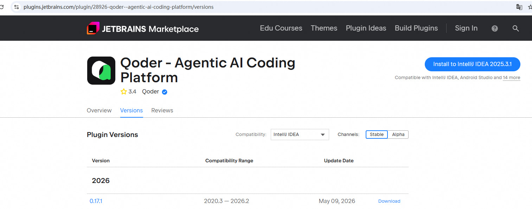This screenshot has width=532, height=209.
Task: Click the Qoder plugin logo icon
Action: point(101,71)
